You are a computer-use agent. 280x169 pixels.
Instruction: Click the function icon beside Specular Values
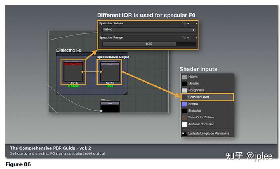coord(184,23)
